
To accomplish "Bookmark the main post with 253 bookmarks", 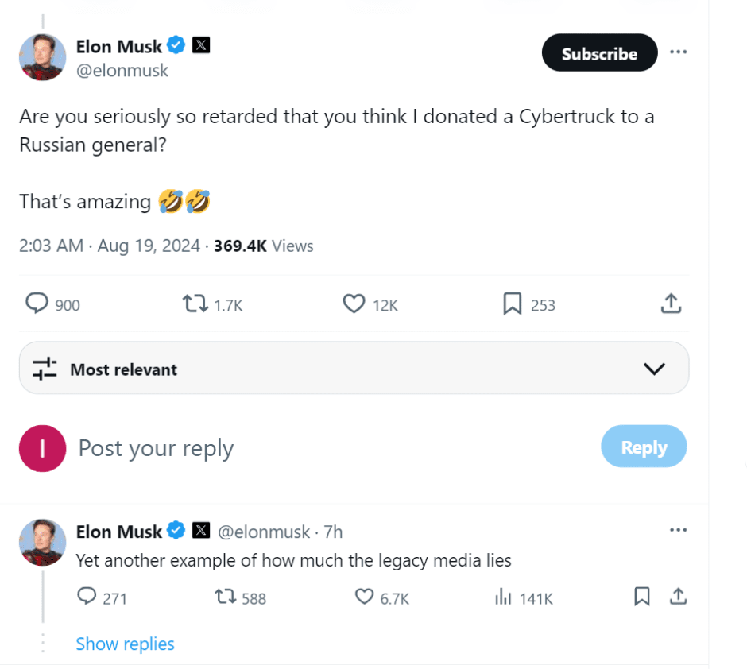I will click(x=513, y=304).
